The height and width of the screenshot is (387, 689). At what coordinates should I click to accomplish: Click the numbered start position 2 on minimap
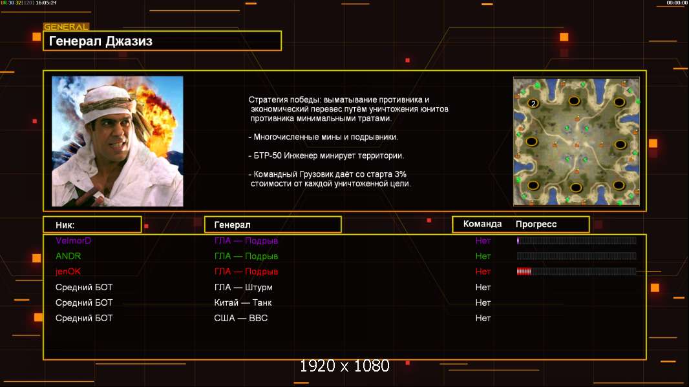click(x=533, y=103)
